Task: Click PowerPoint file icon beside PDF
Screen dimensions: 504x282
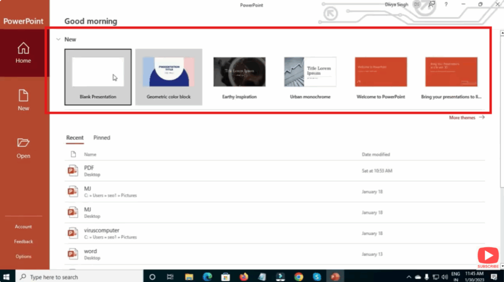Action: coord(73,170)
